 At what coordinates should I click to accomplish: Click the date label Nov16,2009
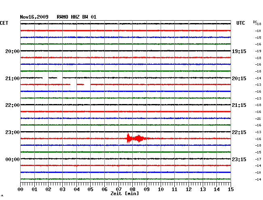click(34, 17)
